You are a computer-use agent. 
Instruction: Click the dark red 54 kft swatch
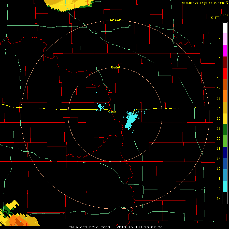pyautogui.click(x=225, y=62)
